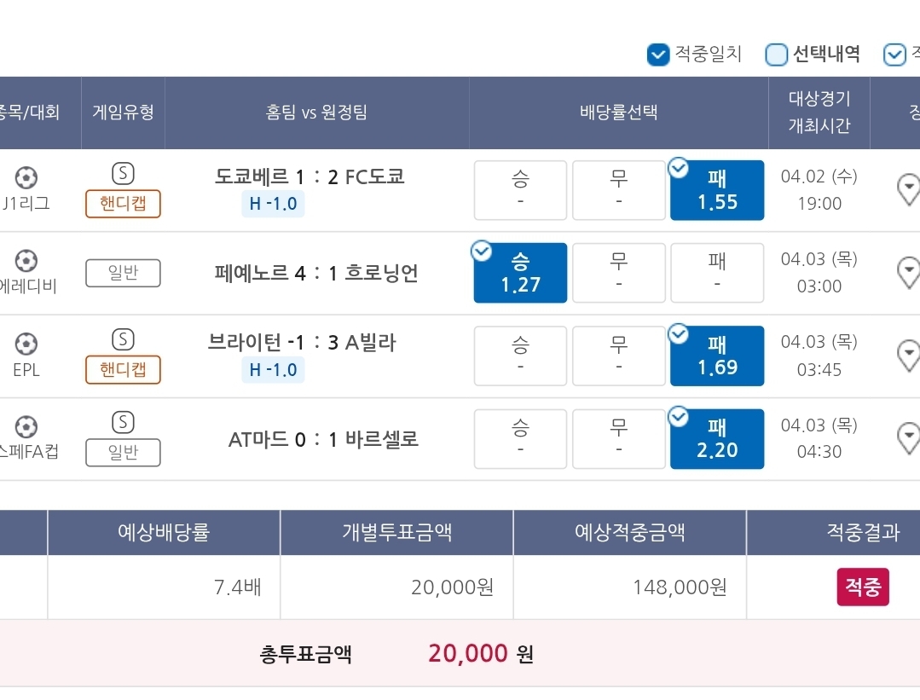Click the 핸디캡 tag in EPL row

pos(124,370)
